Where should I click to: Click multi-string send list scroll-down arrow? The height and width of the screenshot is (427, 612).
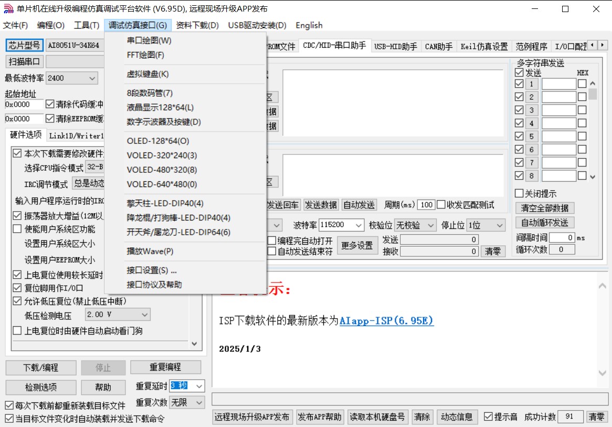[x=593, y=177]
